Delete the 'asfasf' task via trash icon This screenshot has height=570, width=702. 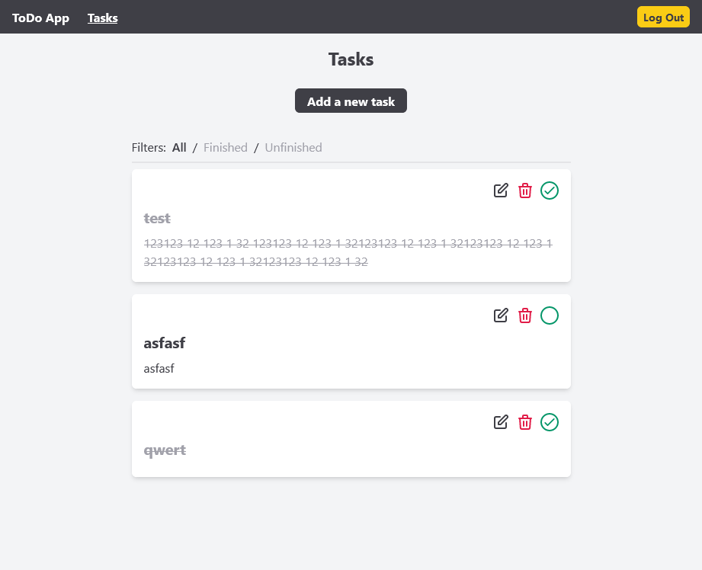tap(525, 315)
